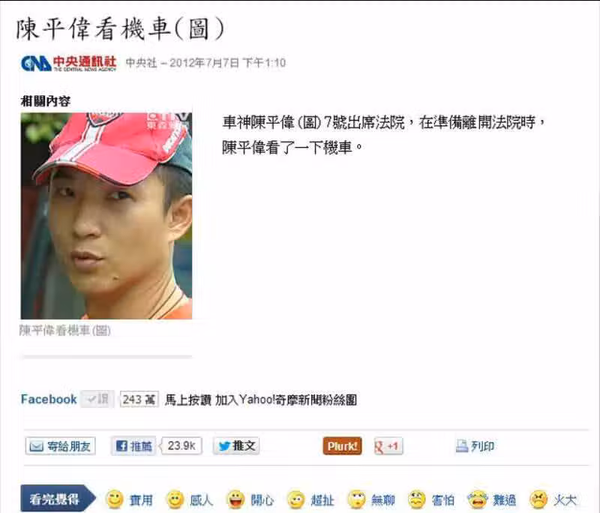Share via Facebook 推薦 button
The width and height of the screenshot is (600, 513).
tap(133, 446)
